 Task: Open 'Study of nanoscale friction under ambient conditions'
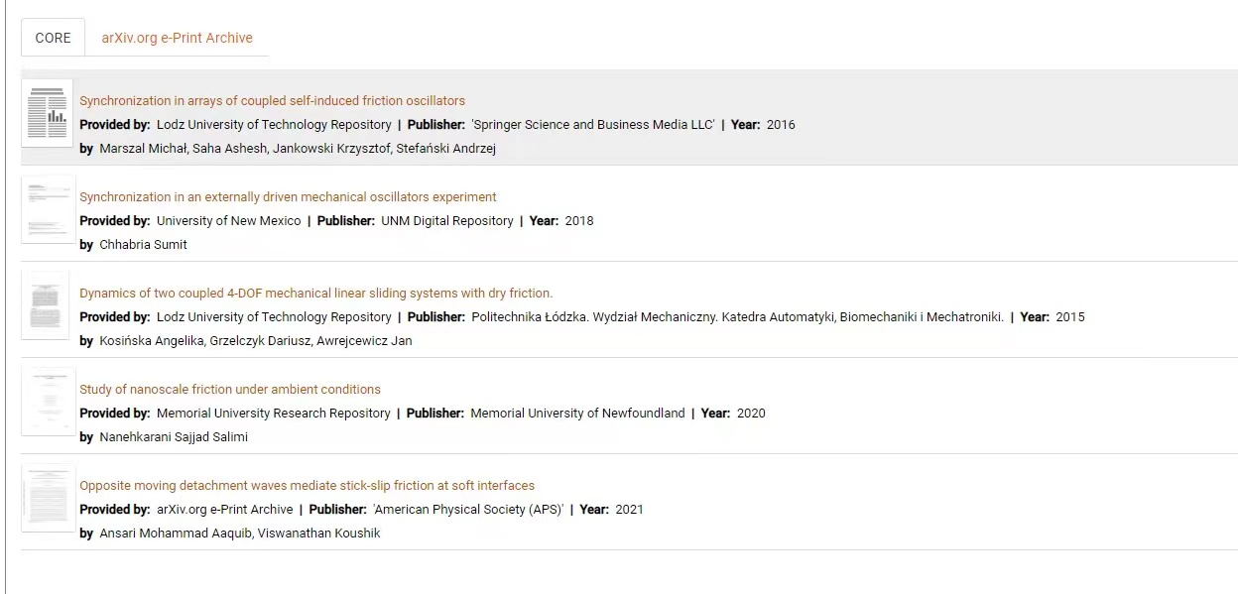230,389
